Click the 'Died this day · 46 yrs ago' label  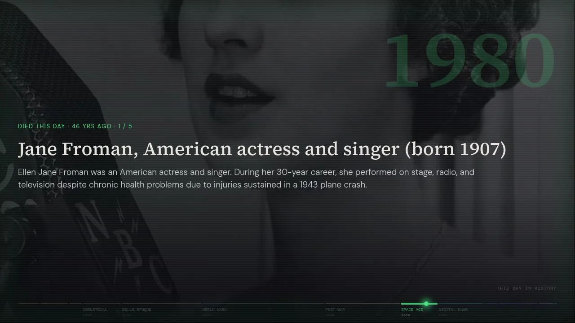click(x=75, y=126)
